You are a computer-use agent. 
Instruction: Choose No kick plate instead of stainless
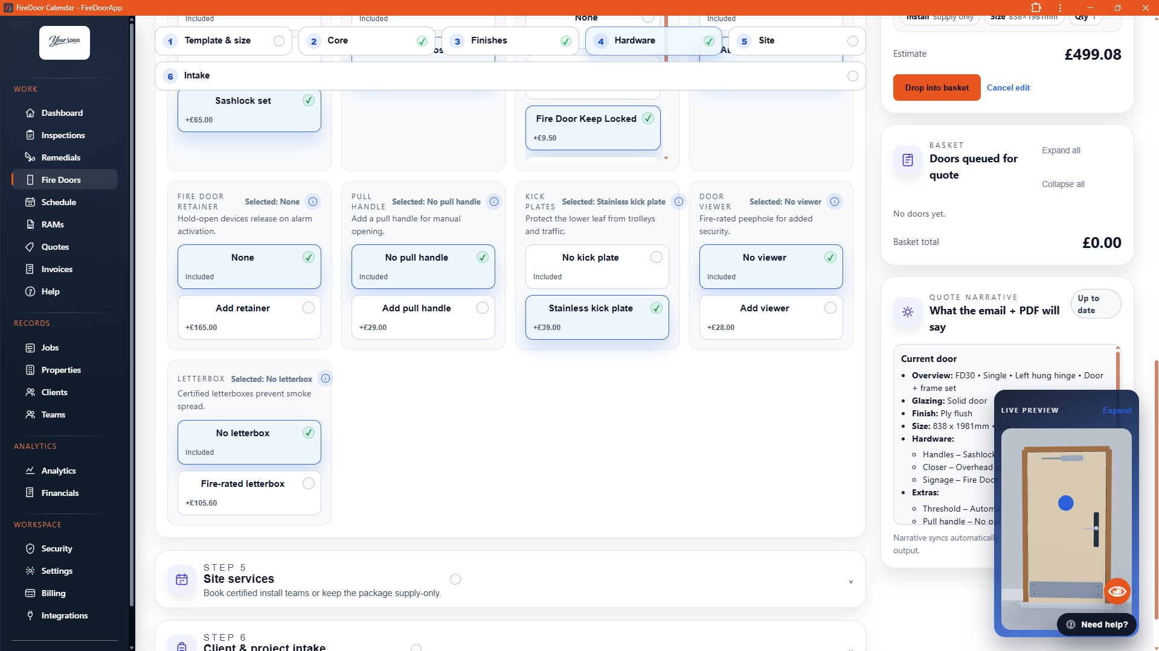tap(597, 266)
